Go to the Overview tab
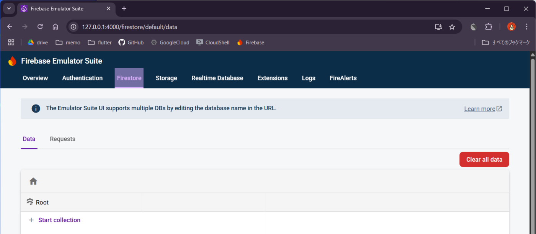This screenshot has width=536, height=234. pyautogui.click(x=35, y=78)
